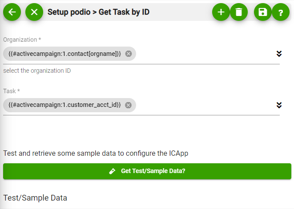Remove the customer_acct_id chip via its x
Screen dimensions: 294x209
(129, 105)
